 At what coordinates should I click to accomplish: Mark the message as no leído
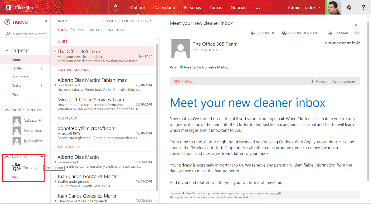[342, 42]
